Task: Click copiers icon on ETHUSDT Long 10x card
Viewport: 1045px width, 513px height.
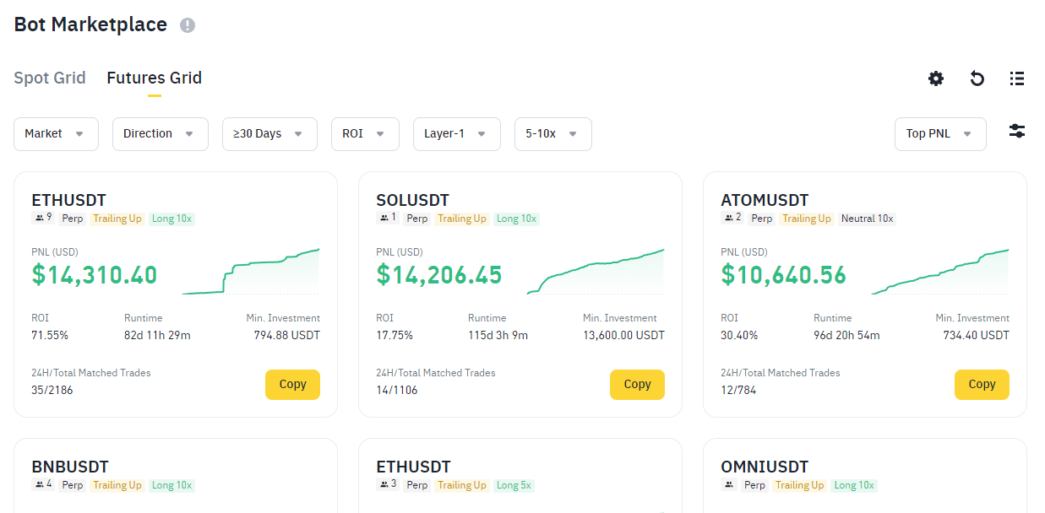Action: (40, 219)
